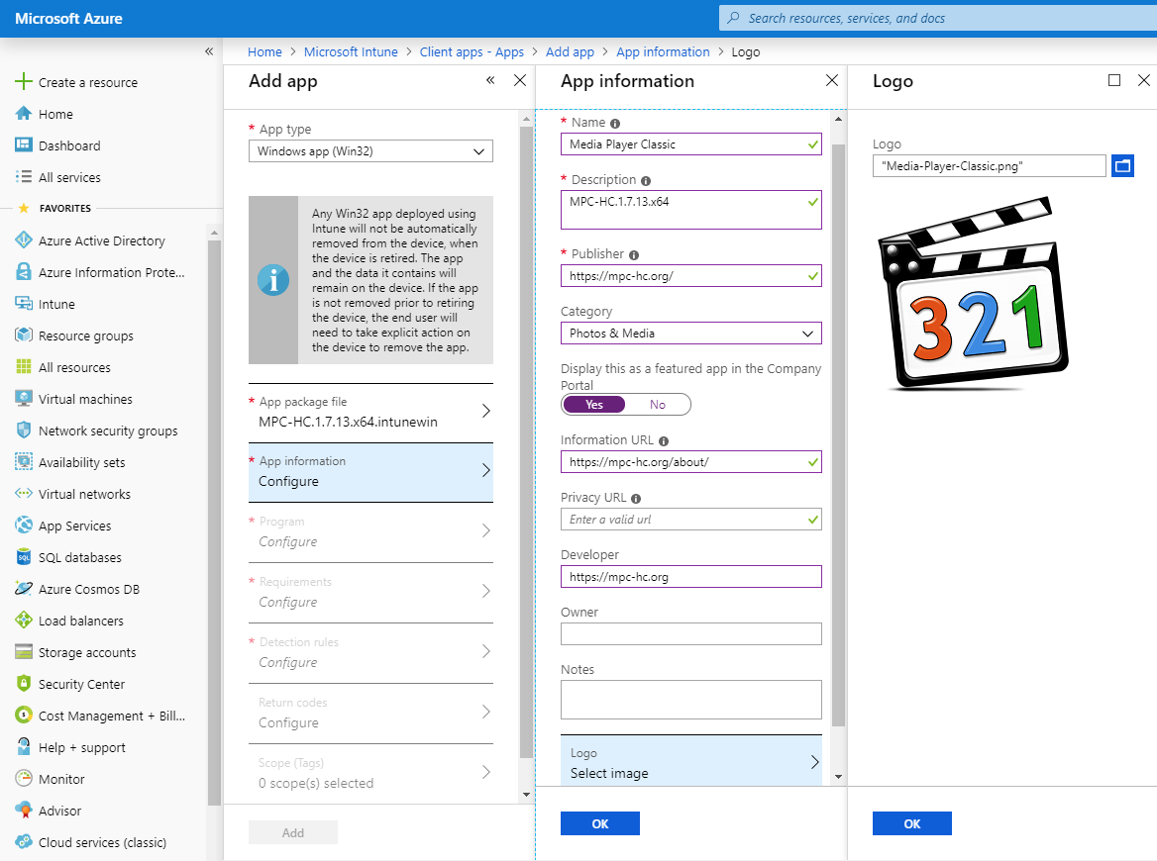Click the Publisher input field
1157x861 pixels.
pyautogui.click(x=690, y=276)
